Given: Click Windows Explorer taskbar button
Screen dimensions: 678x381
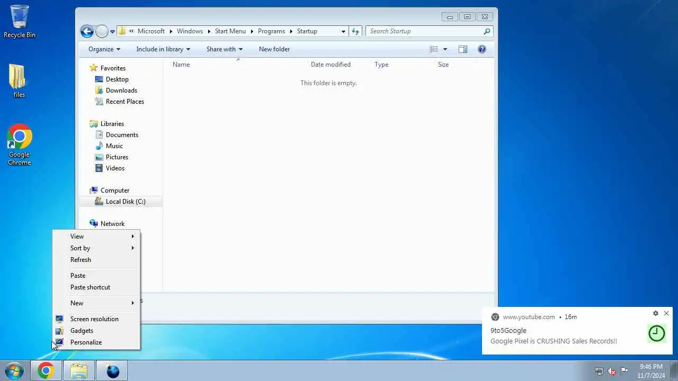Looking at the screenshot, I should pyautogui.click(x=79, y=371).
